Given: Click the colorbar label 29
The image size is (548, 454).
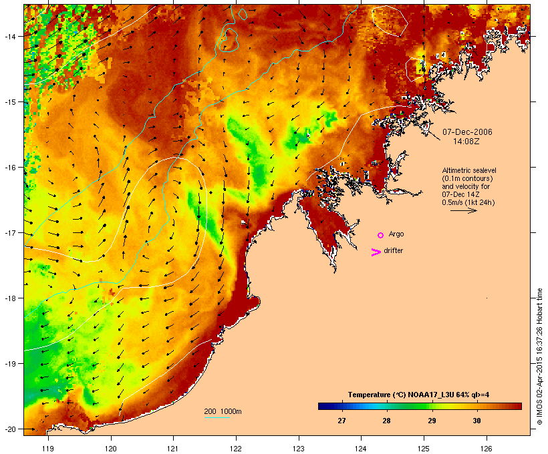Looking at the screenshot, I should 432,421.
